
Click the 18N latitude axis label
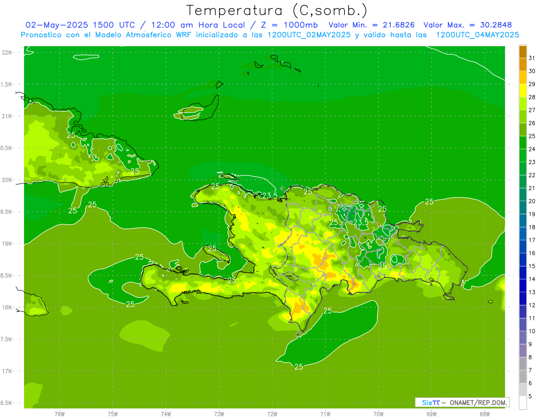click(x=7, y=308)
